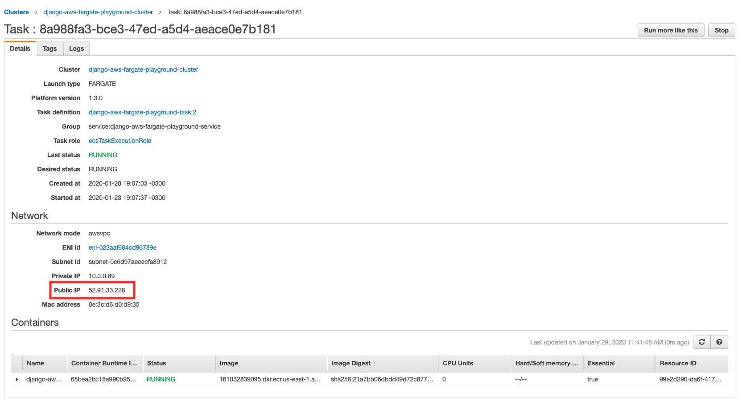Click resource ID 99e2d290-da6f cell
This screenshot has height=401, width=742.
pos(690,379)
